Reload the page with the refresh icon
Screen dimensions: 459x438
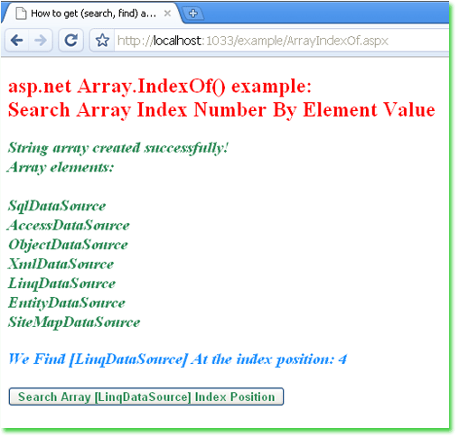point(71,40)
